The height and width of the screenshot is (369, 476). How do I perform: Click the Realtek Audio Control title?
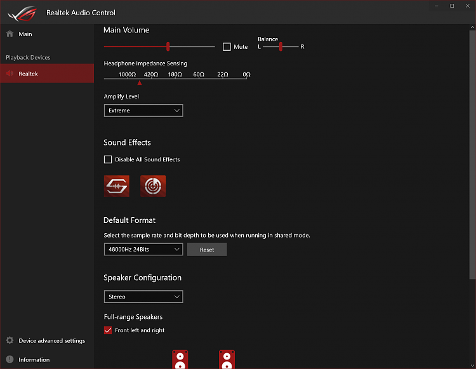81,13
